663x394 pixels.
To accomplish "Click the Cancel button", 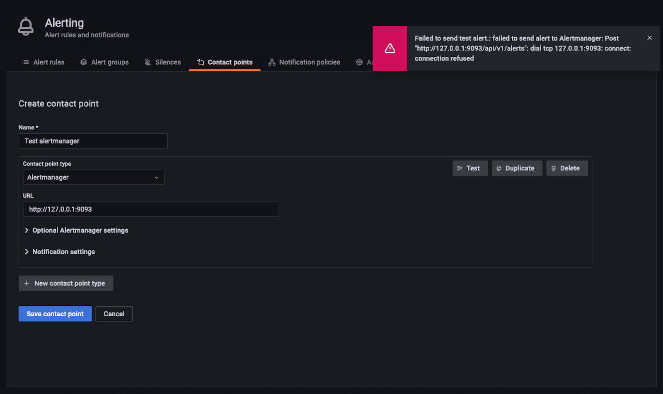I will (114, 314).
